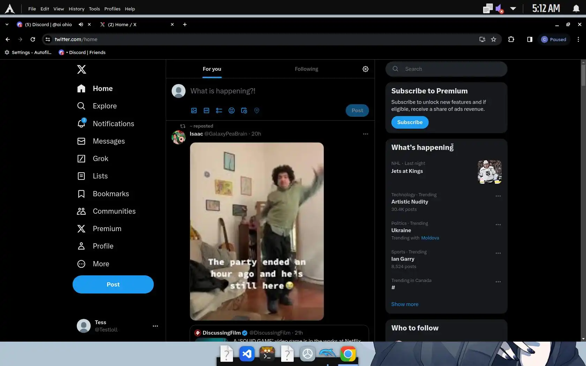The width and height of the screenshot is (586, 366).
Task: Mute the Discord tab audio
Action: 81,24
